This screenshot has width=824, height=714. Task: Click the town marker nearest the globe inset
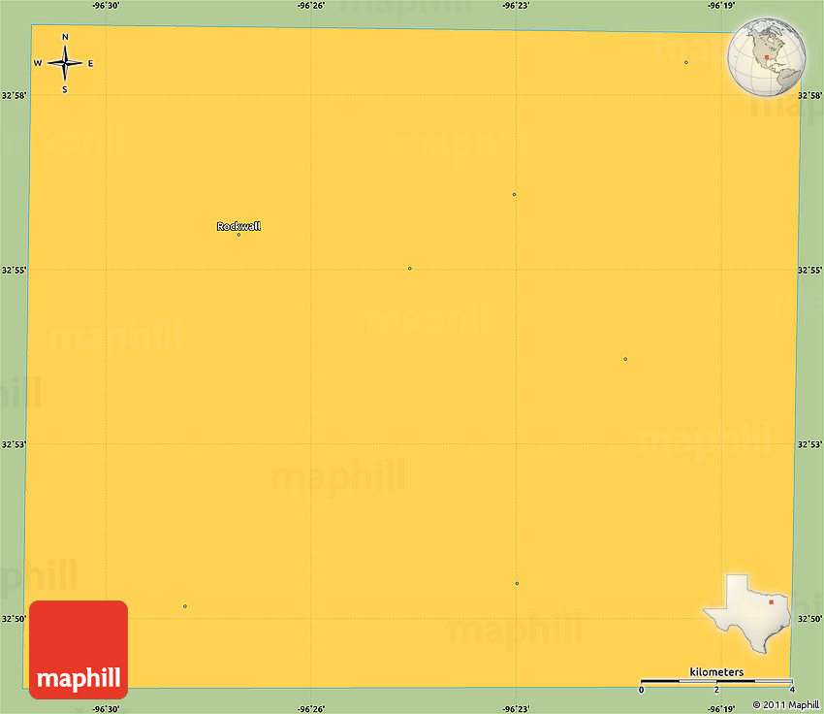coord(686,63)
